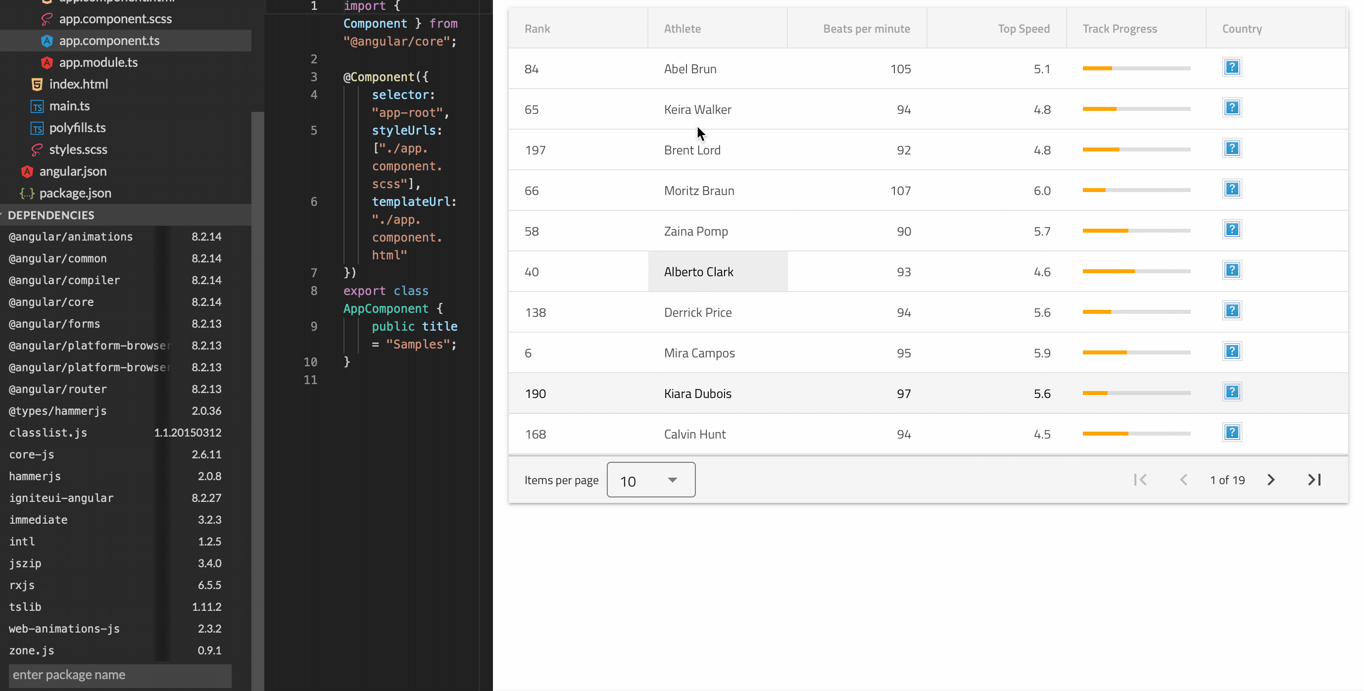Click the country flag icon in Moritz Braun's row

click(1232, 189)
